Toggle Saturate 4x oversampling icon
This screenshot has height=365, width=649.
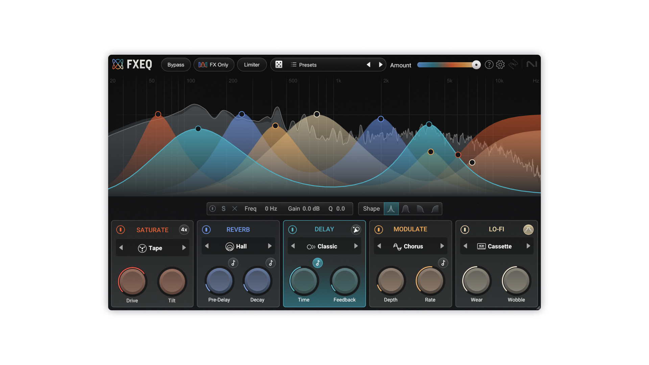point(184,230)
